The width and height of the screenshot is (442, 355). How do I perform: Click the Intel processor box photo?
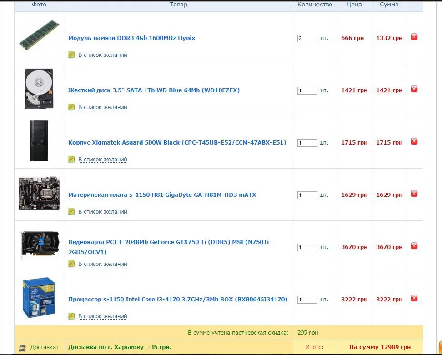(x=39, y=298)
